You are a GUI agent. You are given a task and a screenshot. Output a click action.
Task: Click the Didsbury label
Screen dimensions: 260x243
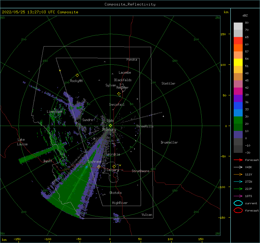click(x=109, y=129)
